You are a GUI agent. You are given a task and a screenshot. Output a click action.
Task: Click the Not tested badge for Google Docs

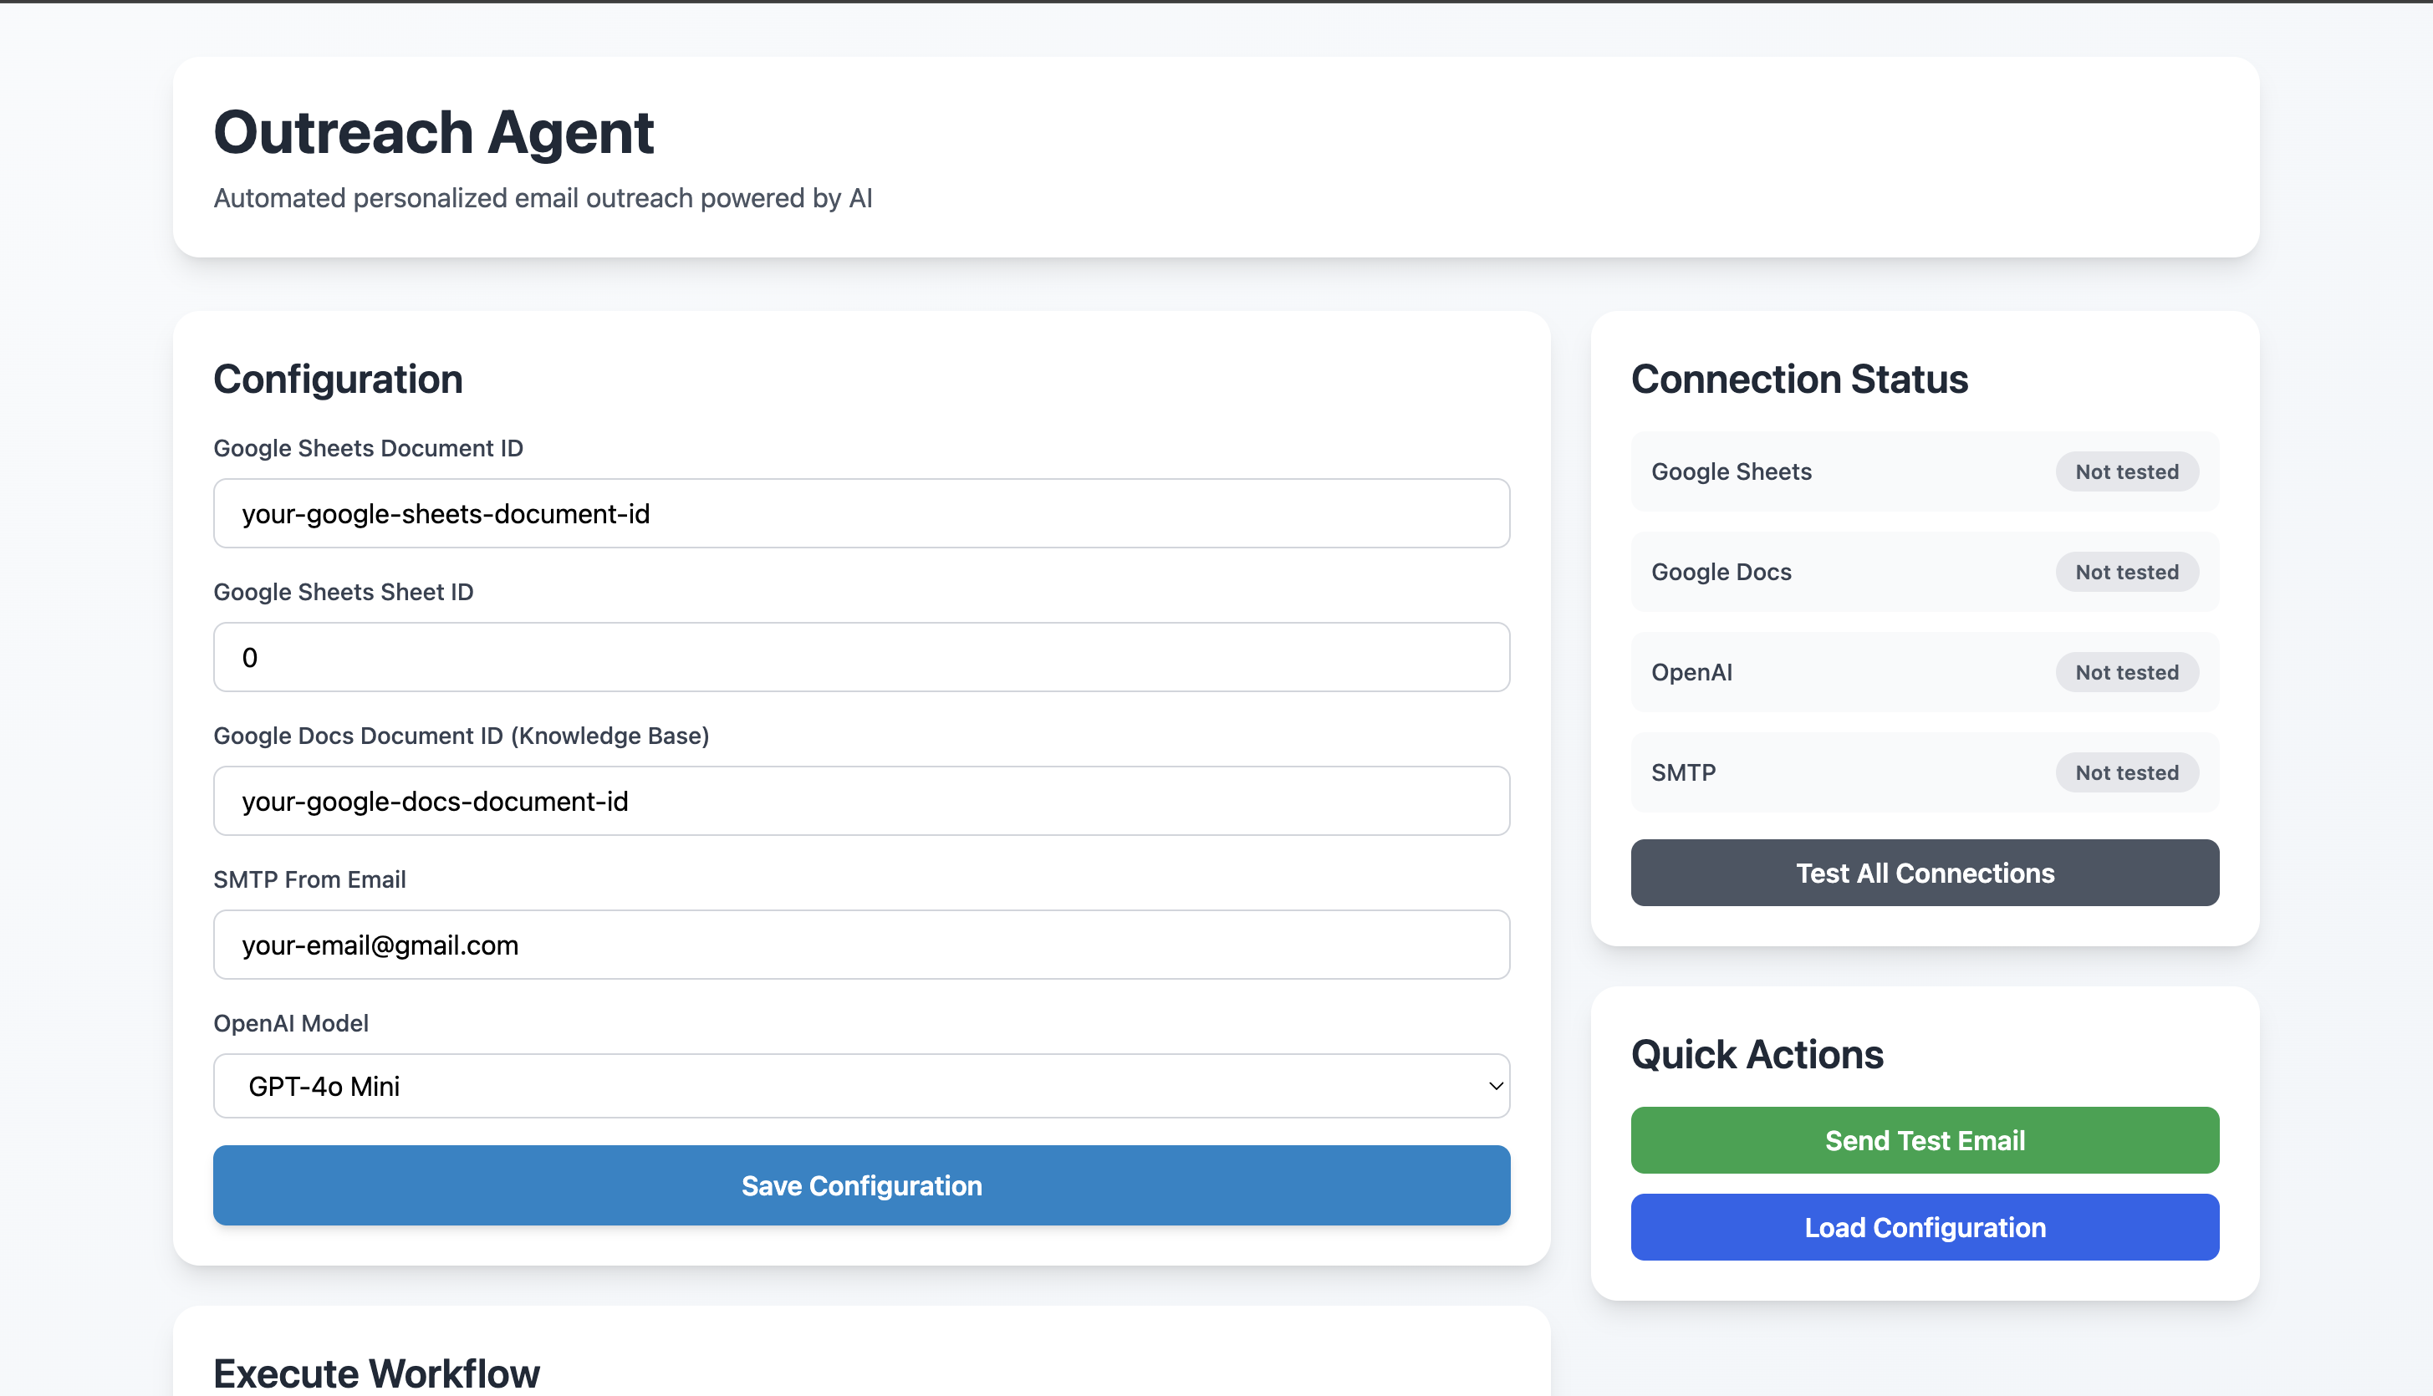pyautogui.click(x=2126, y=572)
